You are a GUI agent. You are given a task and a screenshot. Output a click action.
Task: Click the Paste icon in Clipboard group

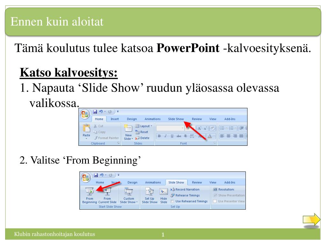click(x=86, y=128)
